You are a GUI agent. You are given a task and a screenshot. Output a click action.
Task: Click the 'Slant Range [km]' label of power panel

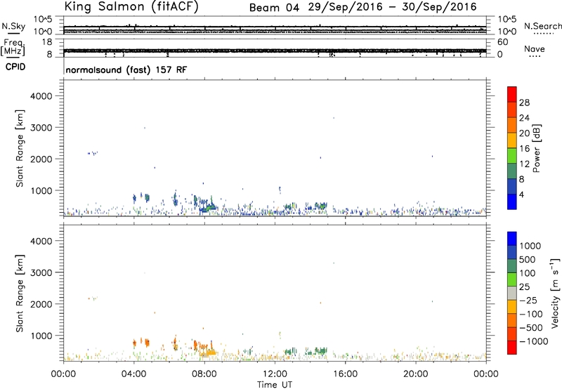(x=20, y=148)
